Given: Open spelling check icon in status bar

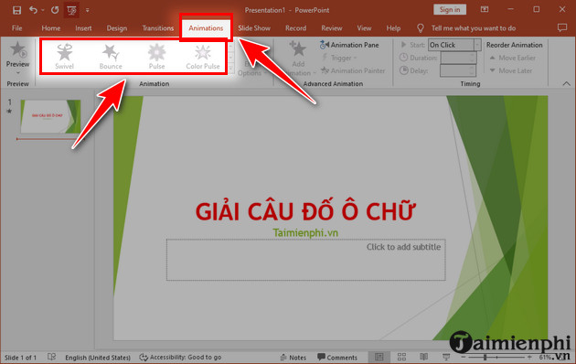Looking at the screenshot, I should [52, 357].
